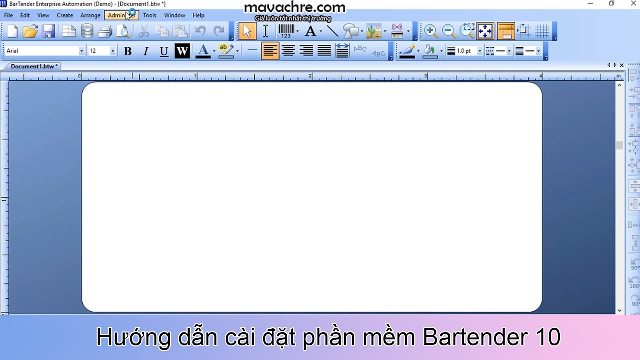Click the vertical scrollbar thumb
This screenshot has width=640, height=360.
coord(620,145)
